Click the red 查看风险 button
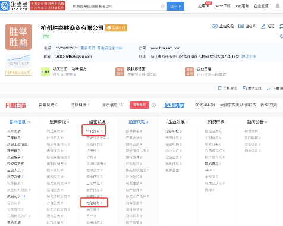Viewport: 283px width, 226px height. 139,105
